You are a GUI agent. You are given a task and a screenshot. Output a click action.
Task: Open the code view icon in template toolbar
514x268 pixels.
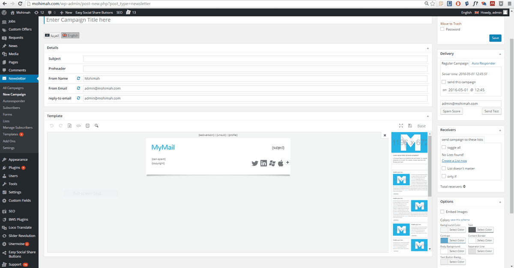[x=78, y=126]
